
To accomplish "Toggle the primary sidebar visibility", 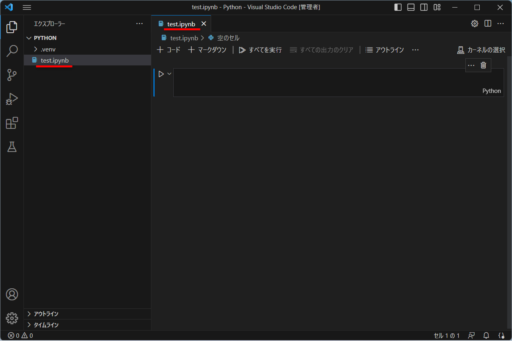I will (398, 7).
